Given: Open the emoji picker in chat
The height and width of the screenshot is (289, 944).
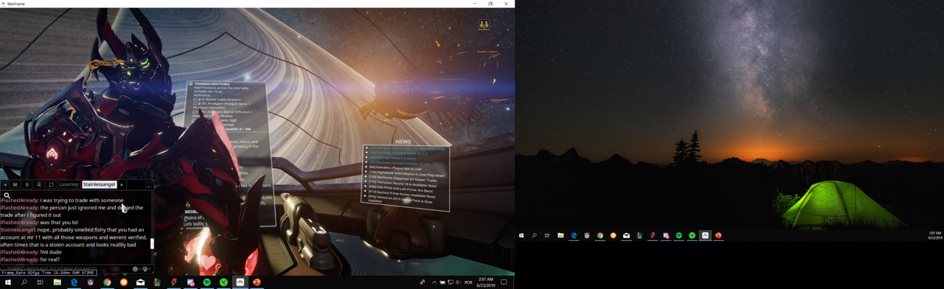Looking at the screenshot, I should (x=136, y=269).
